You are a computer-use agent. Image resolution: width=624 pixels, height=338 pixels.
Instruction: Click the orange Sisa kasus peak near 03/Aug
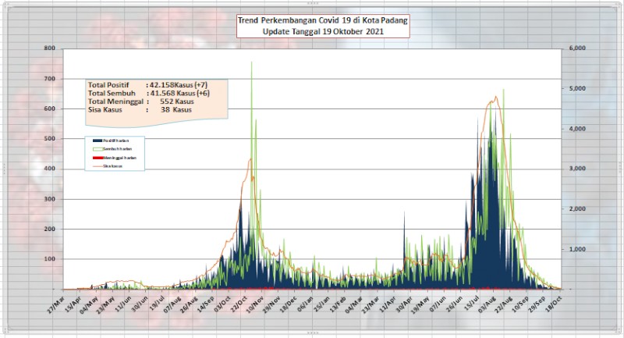495,97
